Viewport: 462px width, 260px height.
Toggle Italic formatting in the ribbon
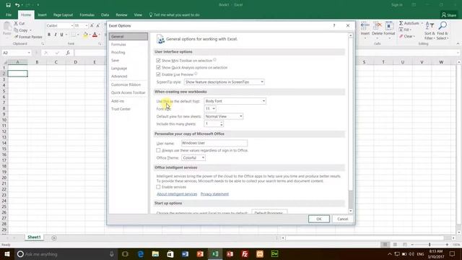[x=56, y=35]
